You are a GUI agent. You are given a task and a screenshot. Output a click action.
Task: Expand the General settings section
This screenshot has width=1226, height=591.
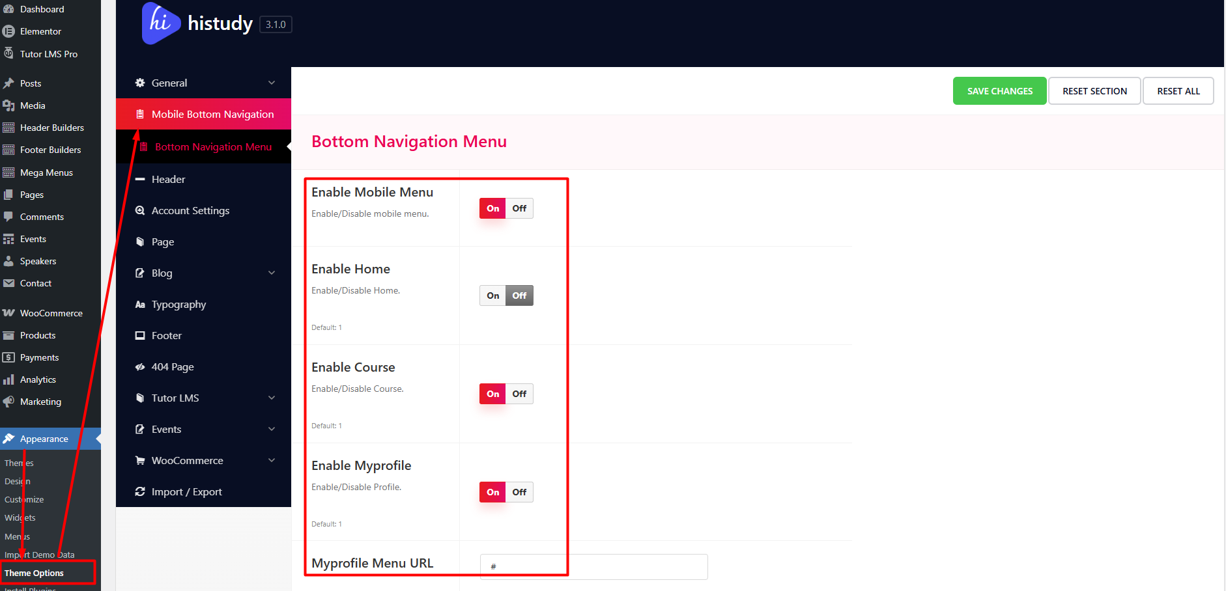point(169,83)
